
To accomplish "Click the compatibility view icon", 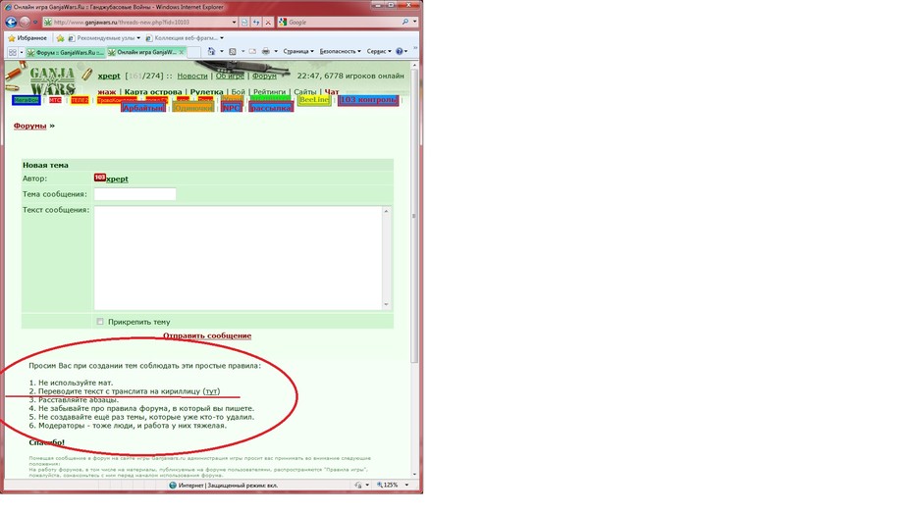I will pos(244,23).
